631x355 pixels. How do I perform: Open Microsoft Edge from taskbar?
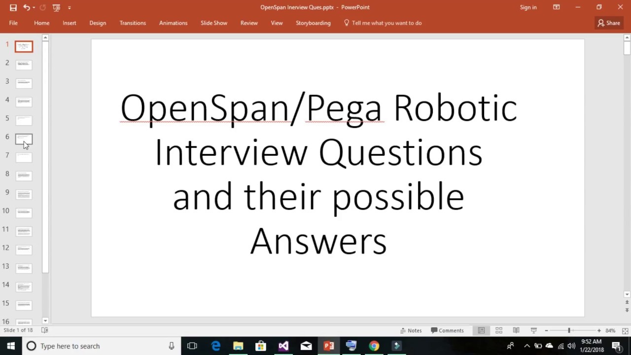coord(215,346)
